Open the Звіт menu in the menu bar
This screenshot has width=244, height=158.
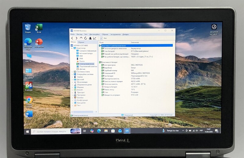point(86,34)
